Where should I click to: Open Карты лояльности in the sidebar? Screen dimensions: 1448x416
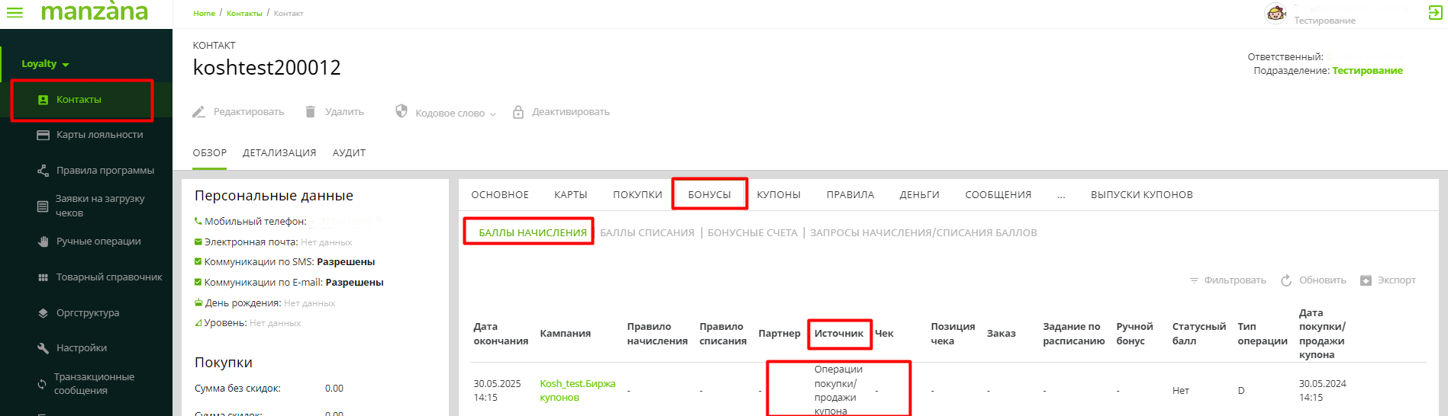click(x=99, y=135)
